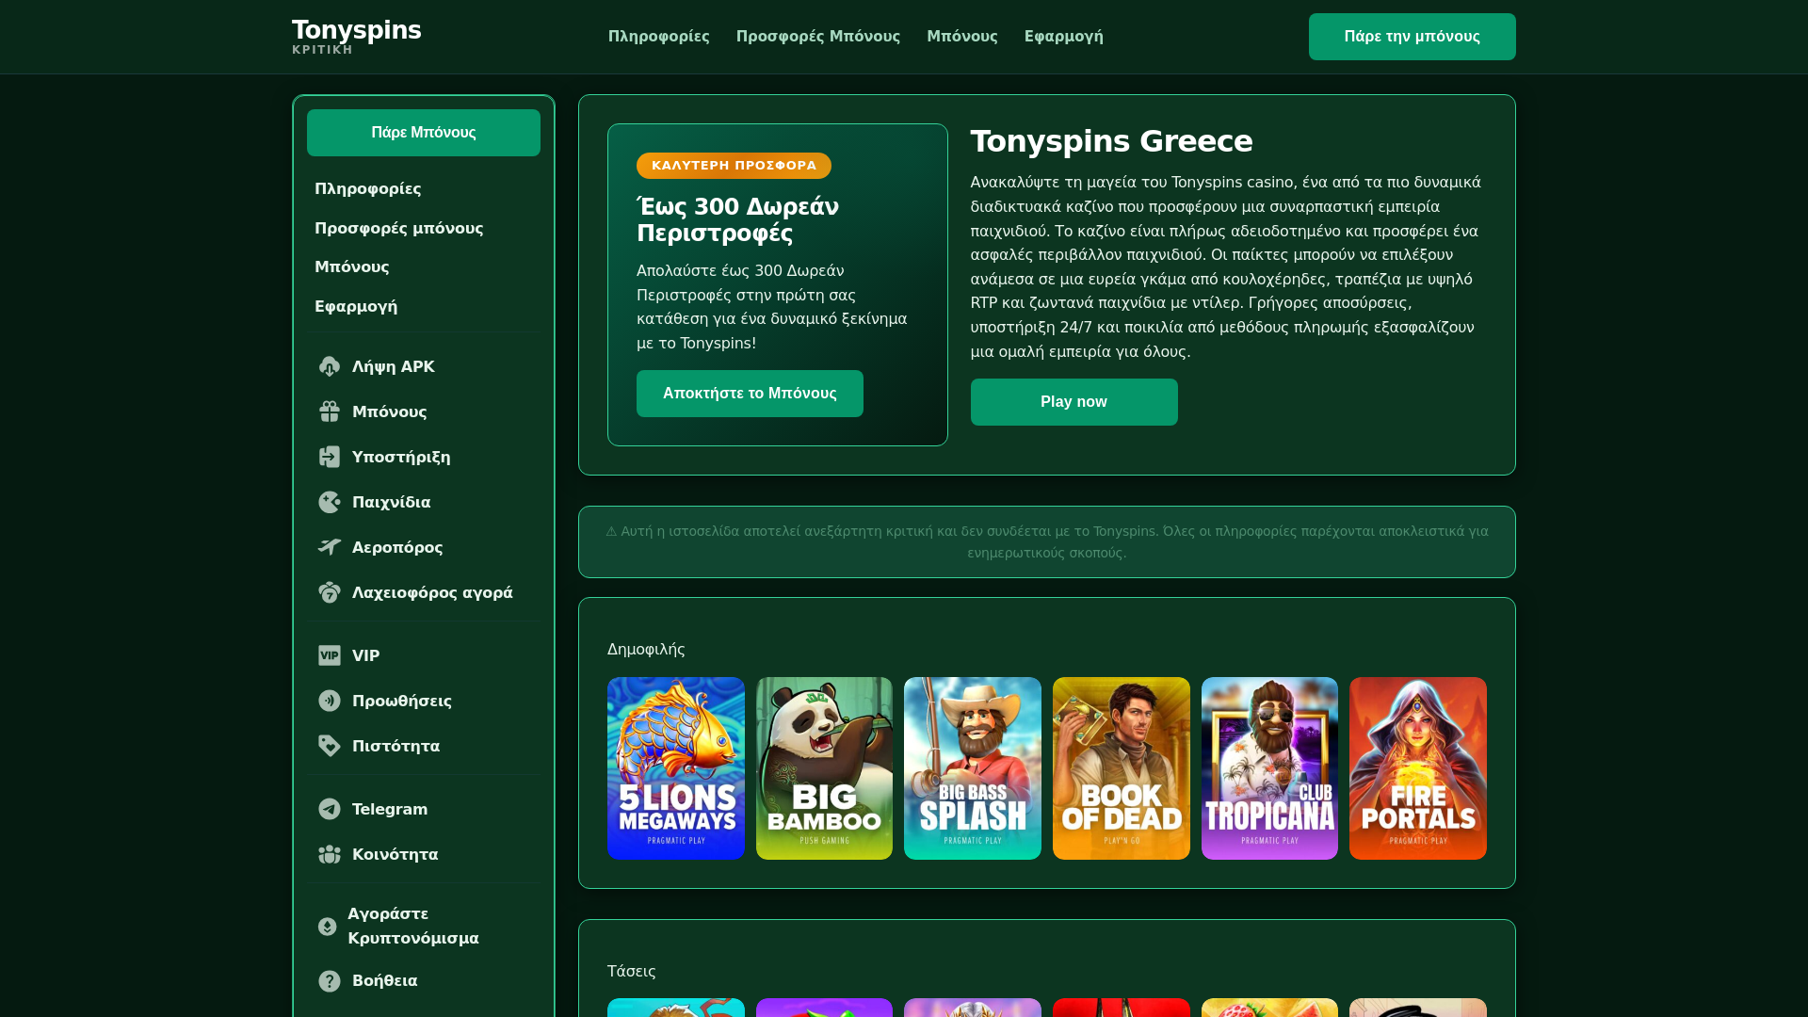Click the Πάρε την μπόνους header button
This screenshot has width=1808, height=1017.
(x=1412, y=37)
